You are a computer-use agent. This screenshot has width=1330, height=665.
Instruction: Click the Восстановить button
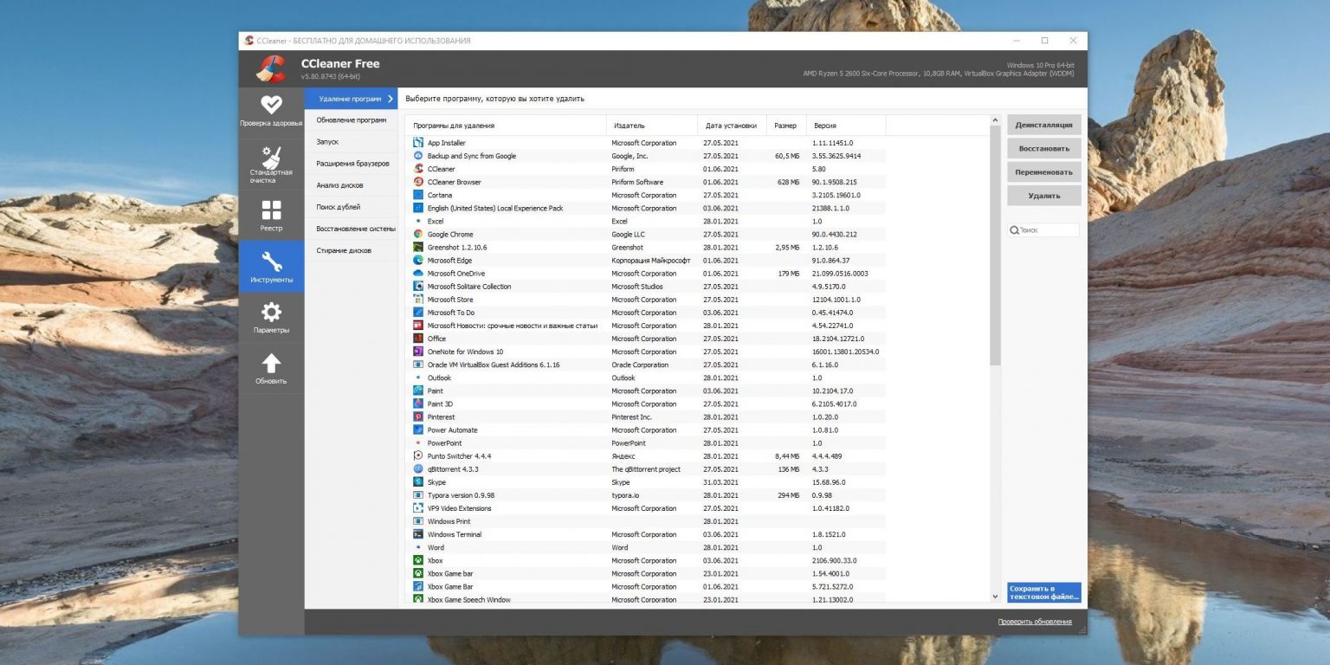pyautogui.click(x=1043, y=148)
